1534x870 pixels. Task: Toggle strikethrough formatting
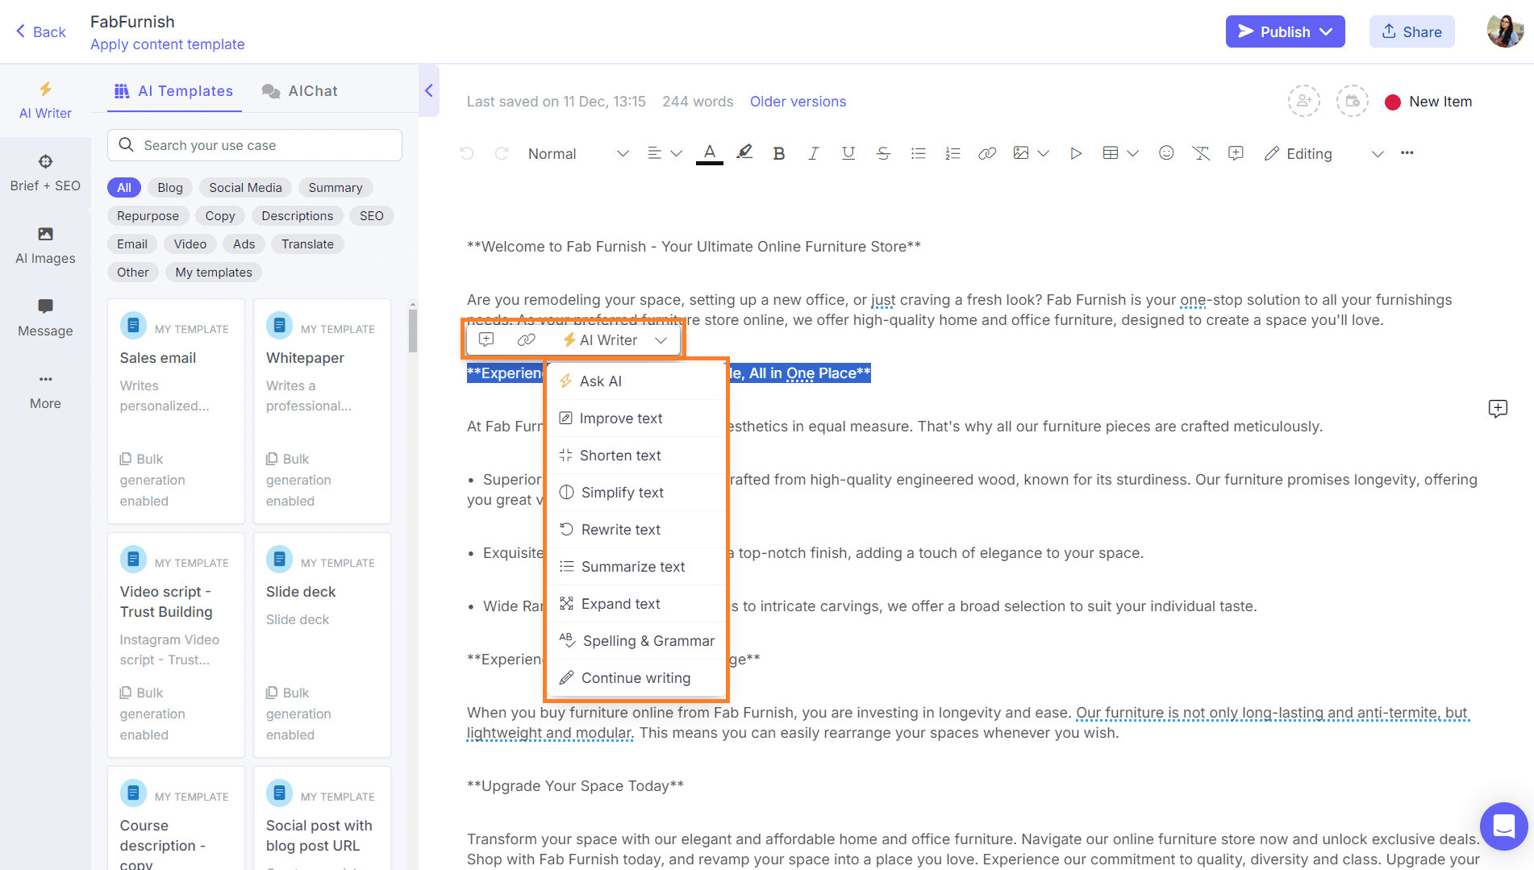pyautogui.click(x=883, y=153)
